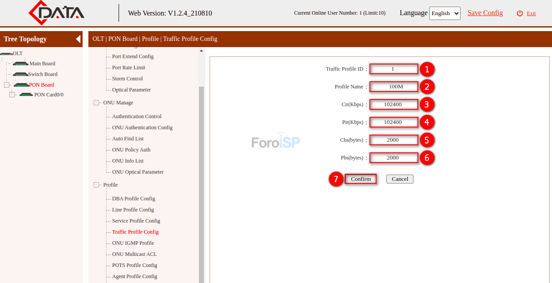
Task: Click the Exit power icon
Action: (519, 13)
